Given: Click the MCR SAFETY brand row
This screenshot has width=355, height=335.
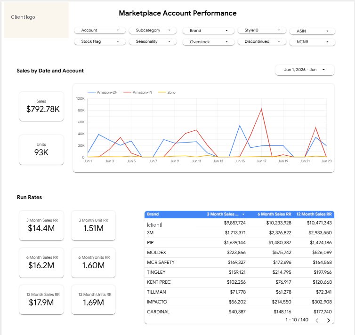Looking at the screenshot, I should 239,263.
